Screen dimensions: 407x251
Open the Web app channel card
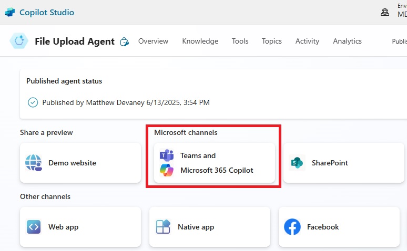(x=80, y=227)
